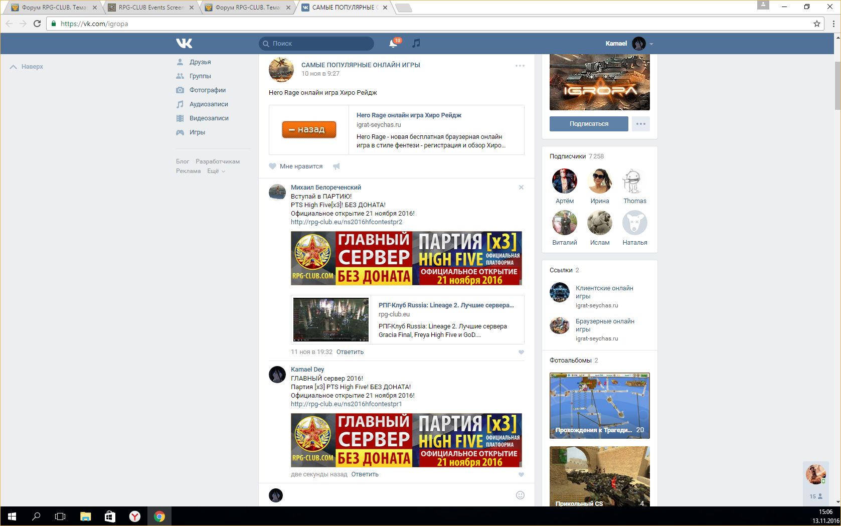Open File Explorer from taskbar
The height and width of the screenshot is (526, 841).
86,516
